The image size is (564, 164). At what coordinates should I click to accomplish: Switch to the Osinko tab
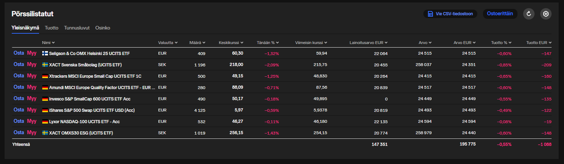click(103, 28)
